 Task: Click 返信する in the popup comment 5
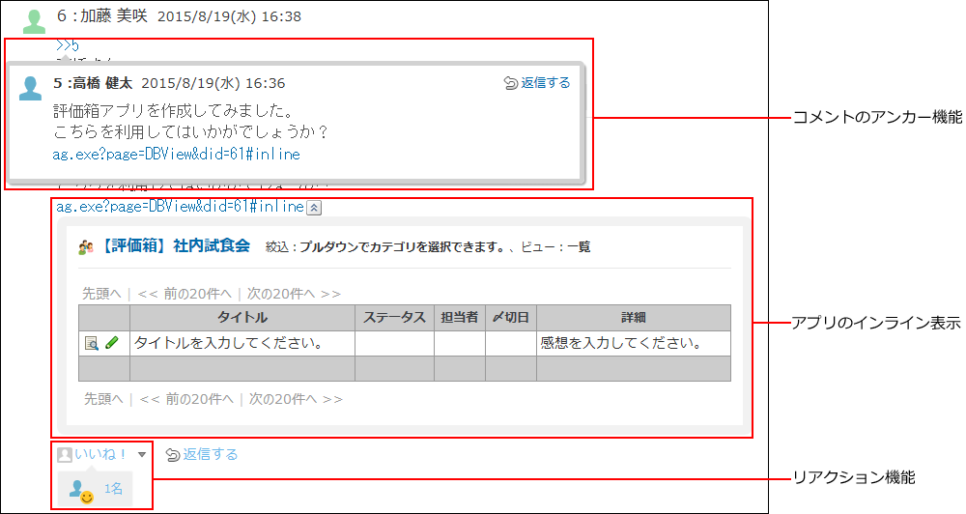pos(545,82)
